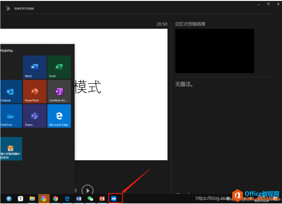The height and width of the screenshot is (204, 282).
Task: Launch OneNote from its tile
Action: 59,91
